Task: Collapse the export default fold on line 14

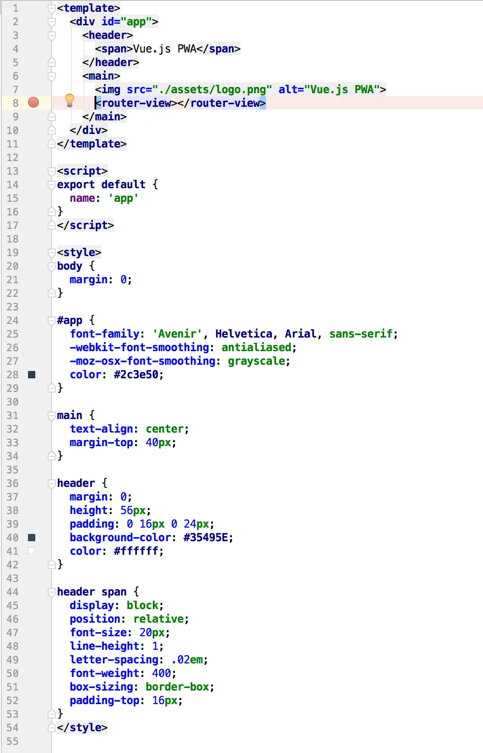Action: pyautogui.click(x=52, y=185)
